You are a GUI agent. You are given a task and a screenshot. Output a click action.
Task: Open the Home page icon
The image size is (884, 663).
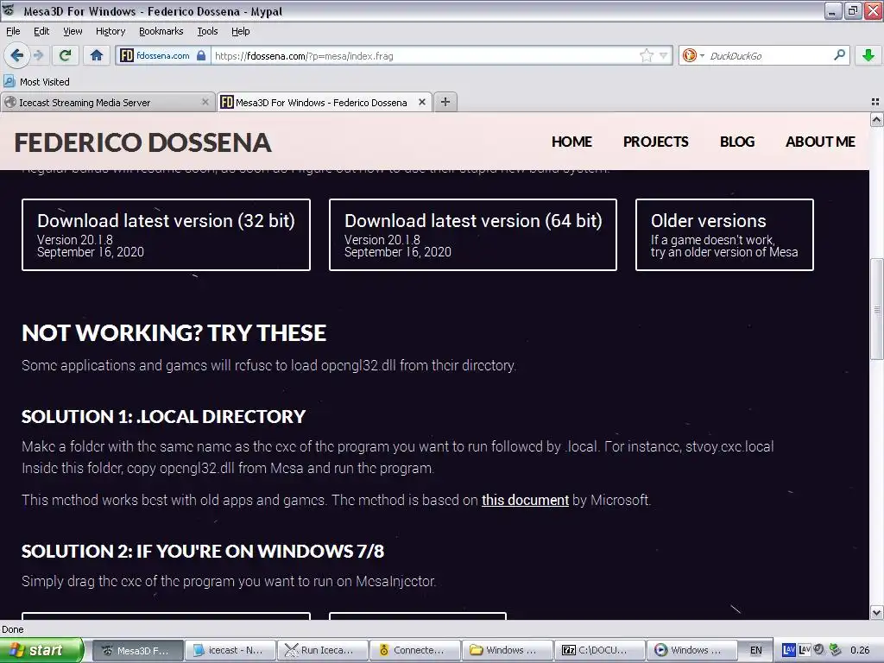[97, 55]
